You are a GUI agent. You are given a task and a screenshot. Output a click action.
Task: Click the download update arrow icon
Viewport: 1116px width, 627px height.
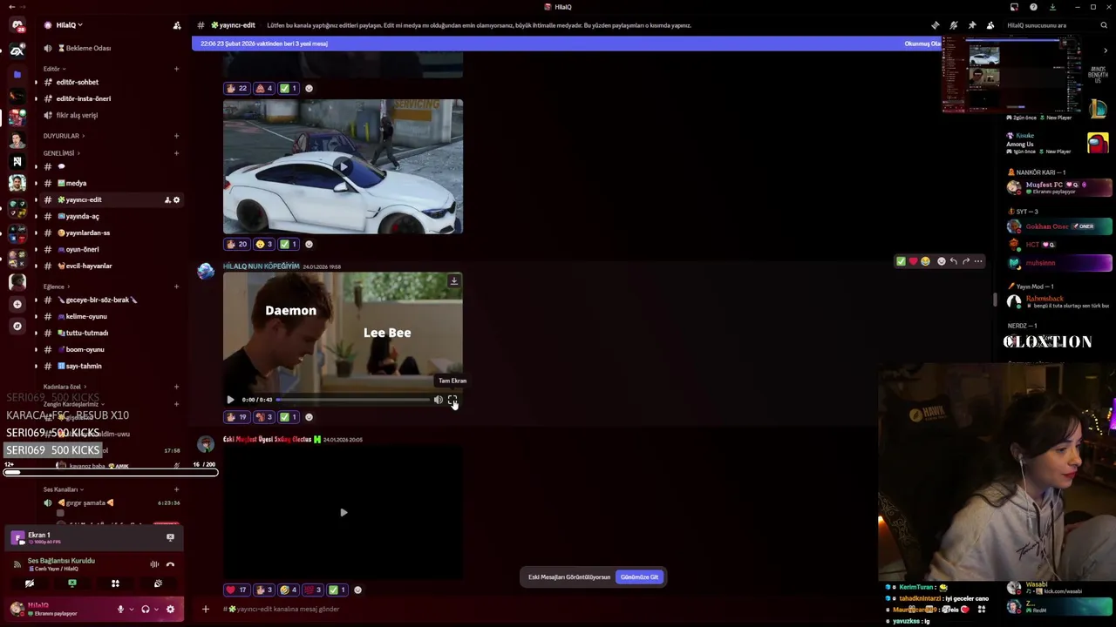click(x=1052, y=7)
